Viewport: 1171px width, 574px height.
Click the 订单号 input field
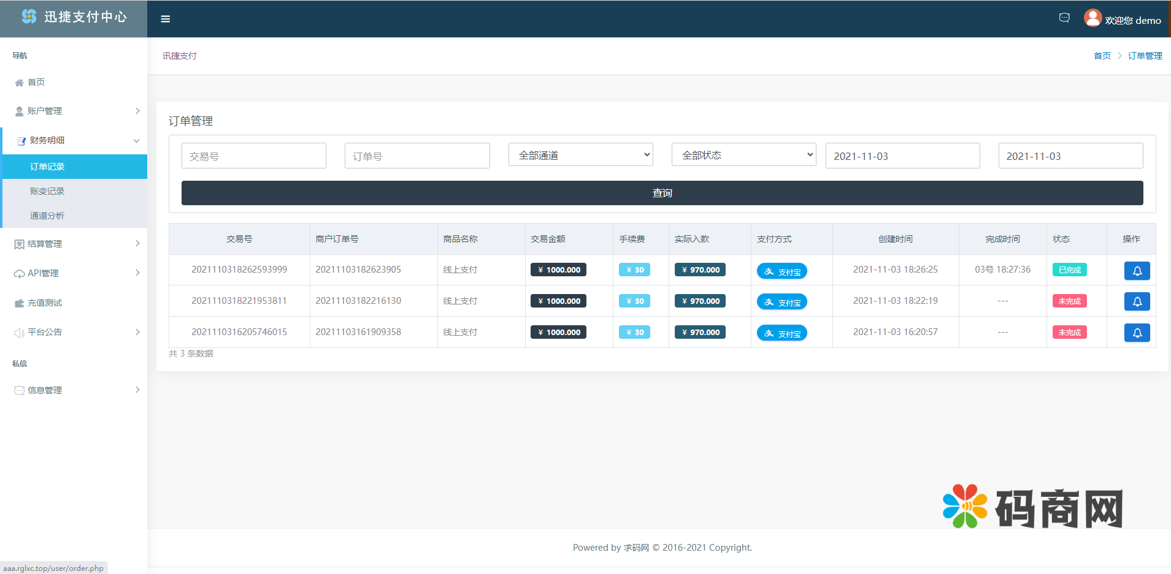(417, 156)
